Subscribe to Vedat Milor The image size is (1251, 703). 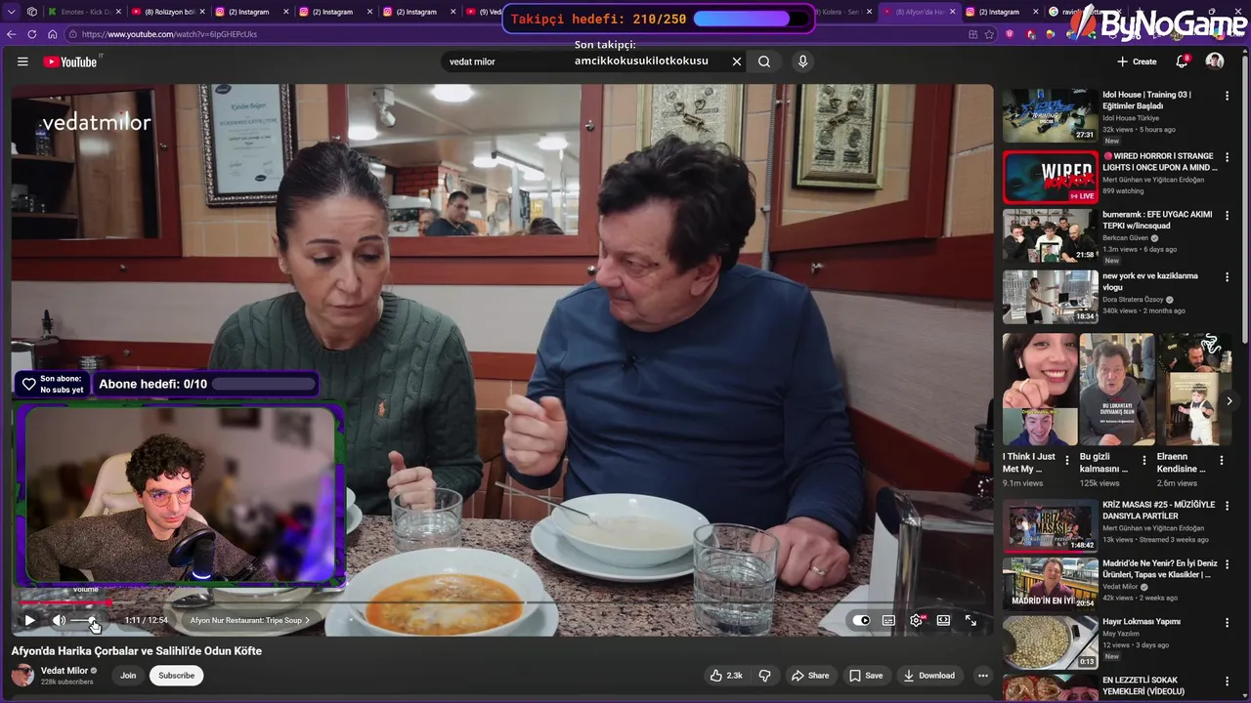176,676
